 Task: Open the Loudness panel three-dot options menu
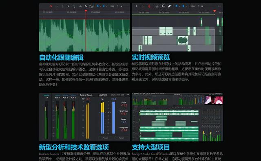pos(127,95)
